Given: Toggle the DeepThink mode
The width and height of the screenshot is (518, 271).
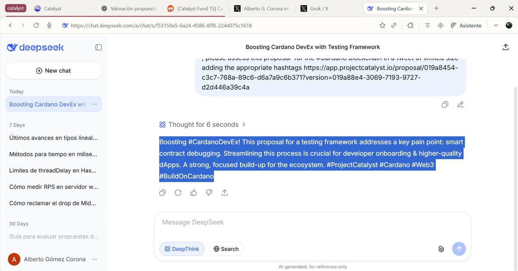Looking at the screenshot, I should point(182,249).
